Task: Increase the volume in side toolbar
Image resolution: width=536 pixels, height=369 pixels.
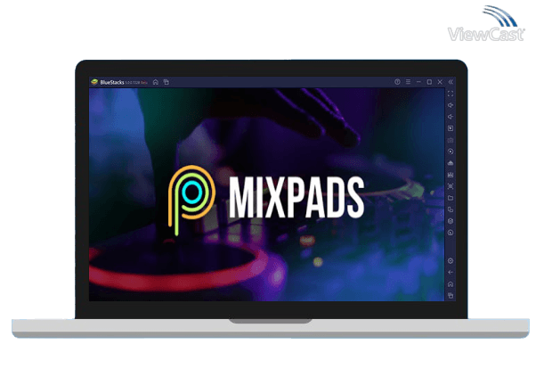Action: click(451, 105)
